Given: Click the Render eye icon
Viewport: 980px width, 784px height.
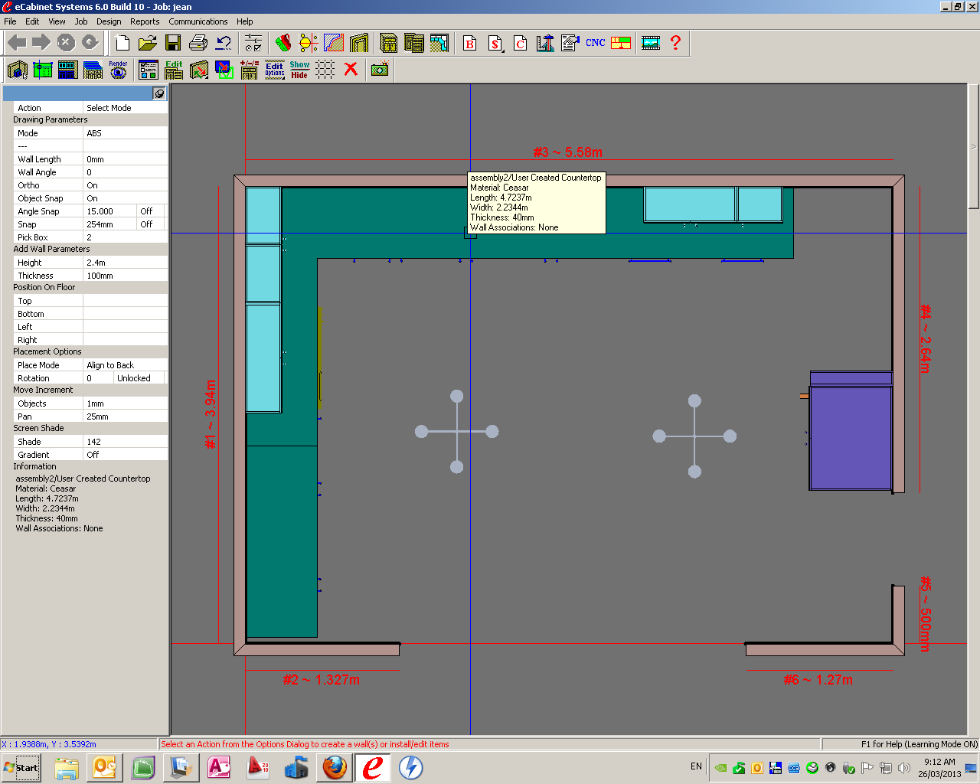Looking at the screenshot, I should pos(118,70).
